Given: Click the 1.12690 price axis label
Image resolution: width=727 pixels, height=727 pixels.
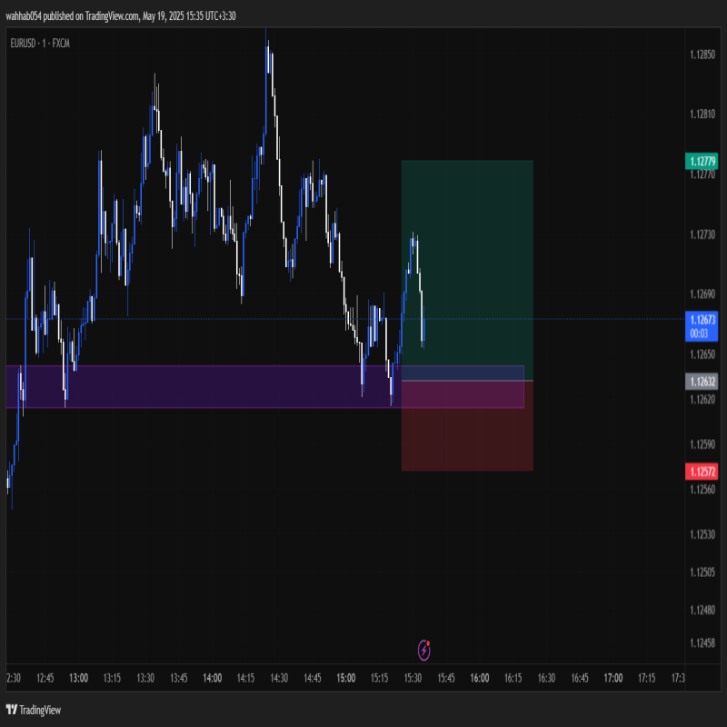Looking at the screenshot, I should (x=702, y=294).
